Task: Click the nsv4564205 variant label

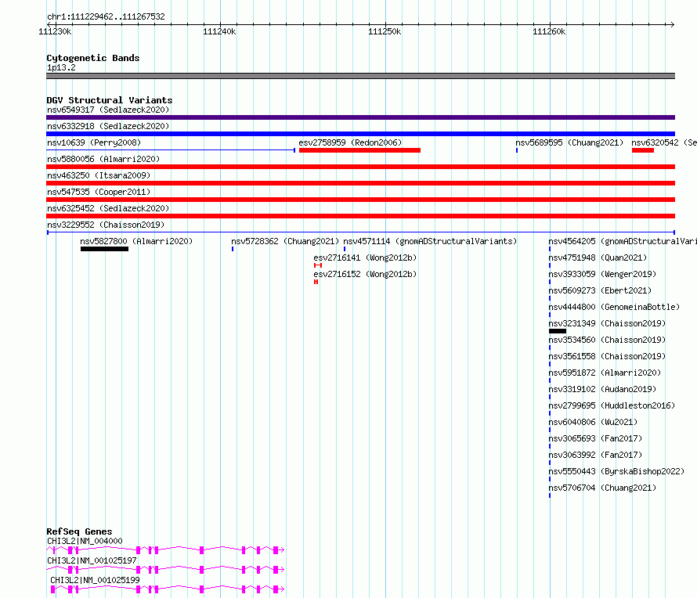Action: pos(623,241)
